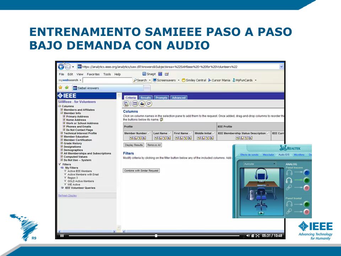
Task: Click the Search button in mywebsearch toolbar
Action: (x=140, y=80)
